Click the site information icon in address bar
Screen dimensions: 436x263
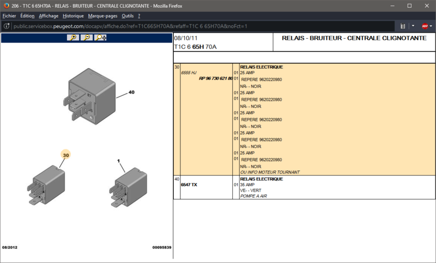tap(7, 26)
